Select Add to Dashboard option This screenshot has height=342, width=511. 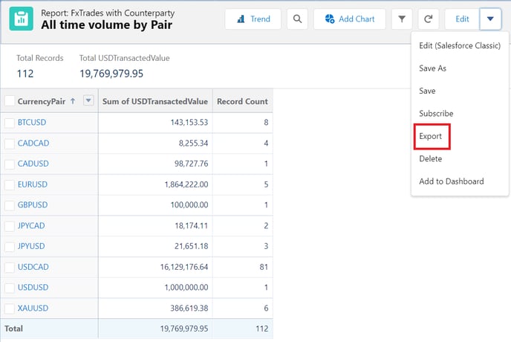(452, 181)
